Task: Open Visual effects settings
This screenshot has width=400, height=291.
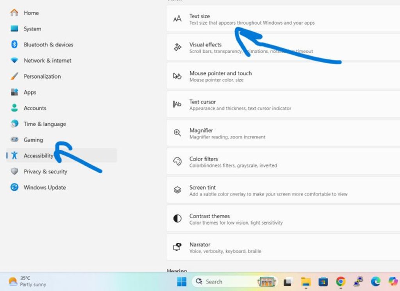Action: [283, 47]
